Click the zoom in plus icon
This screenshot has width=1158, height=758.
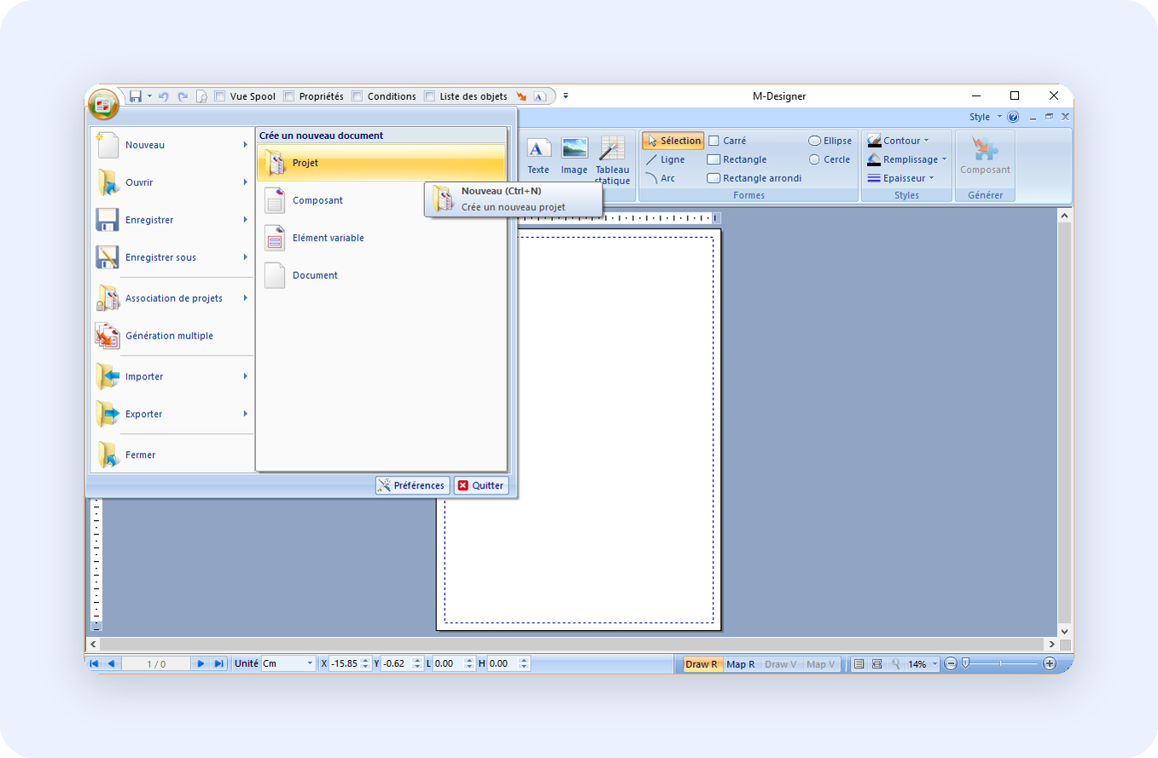point(1050,663)
